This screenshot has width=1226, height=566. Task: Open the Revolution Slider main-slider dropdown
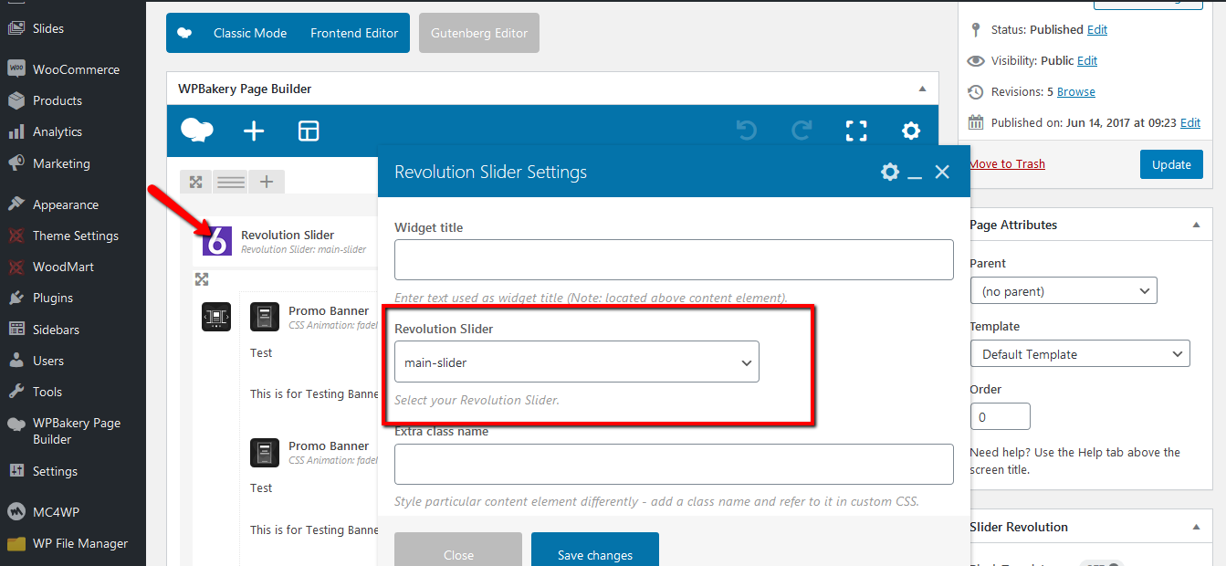coord(577,362)
